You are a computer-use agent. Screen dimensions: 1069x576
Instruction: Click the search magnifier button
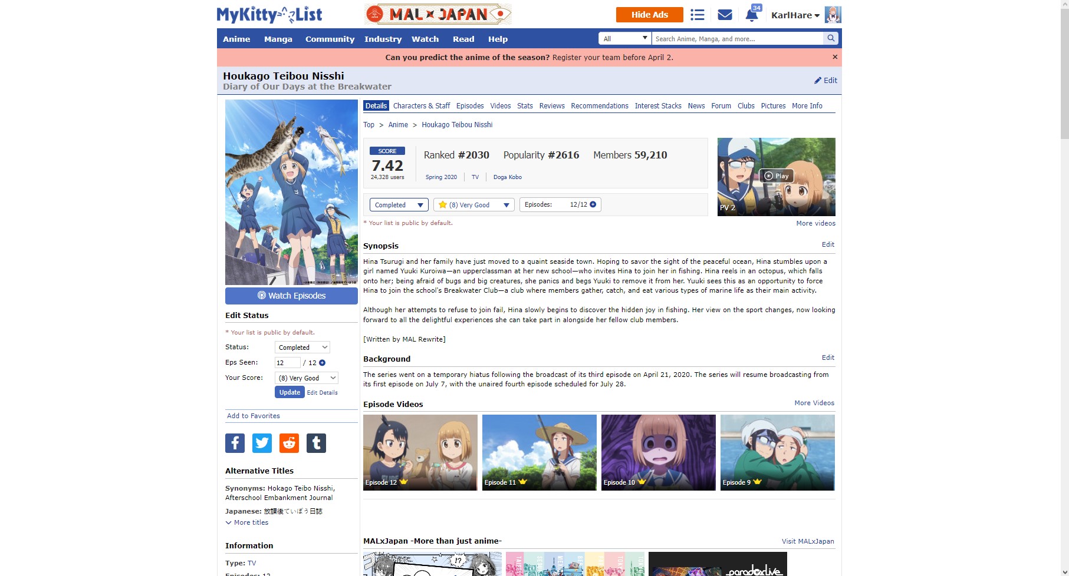click(831, 38)
